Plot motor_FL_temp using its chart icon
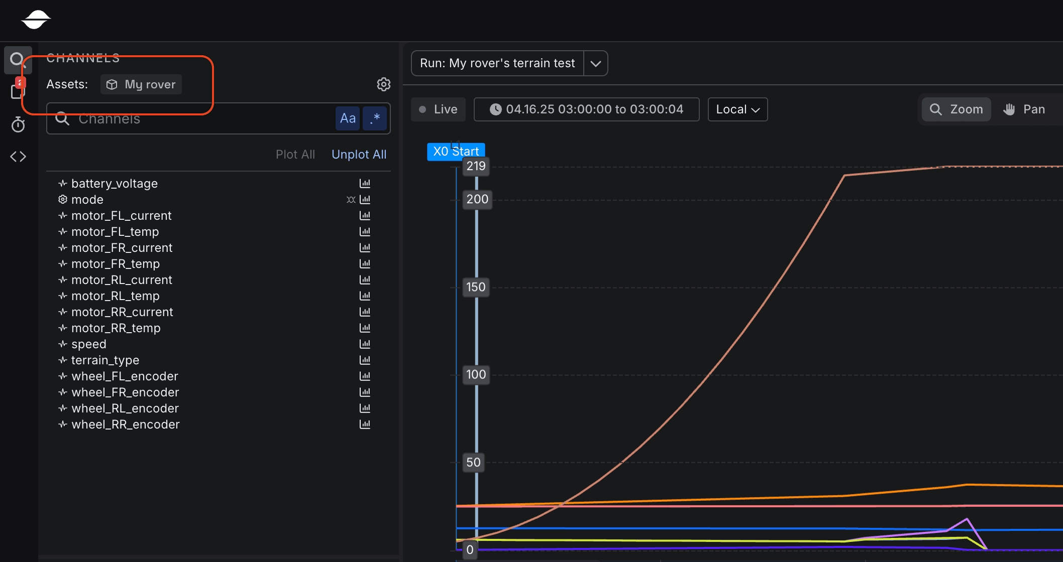This screenshot has height=562, width=1063. tap(365, 232)
